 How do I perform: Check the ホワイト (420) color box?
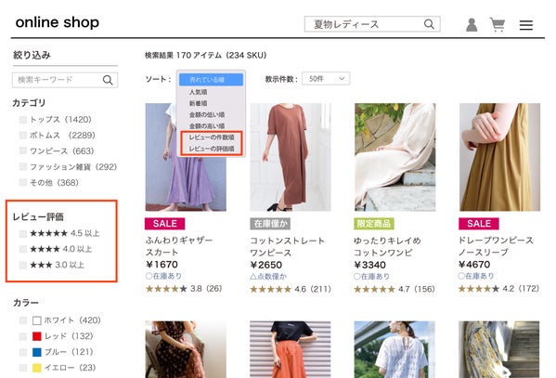23,320
